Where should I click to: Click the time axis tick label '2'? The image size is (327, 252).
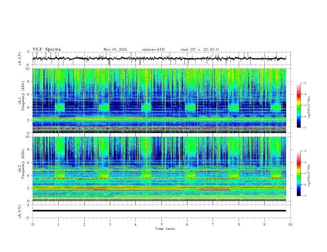point(84,224)
